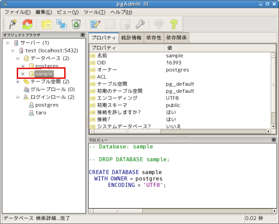Open the 編集(E) menu
Image resolution: width=279 pixels, height=224 pixels.
44,12
